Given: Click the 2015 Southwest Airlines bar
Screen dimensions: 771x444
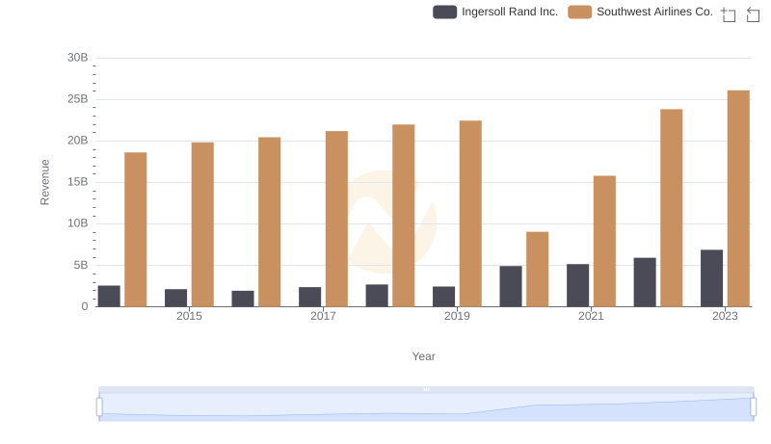Looking at the screenshot, I should pyautogui.click(x=202, y=224).
